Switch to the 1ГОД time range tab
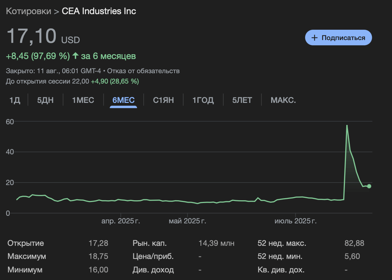 pos(203,100)
